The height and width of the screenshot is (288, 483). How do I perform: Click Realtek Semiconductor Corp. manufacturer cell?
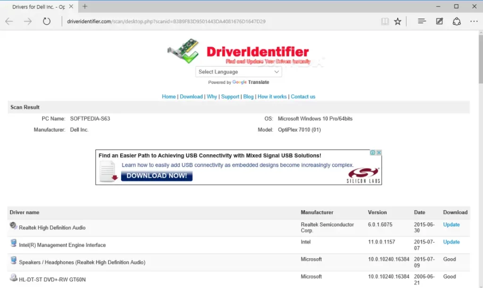pyautogui.click(x=327, y=227)
